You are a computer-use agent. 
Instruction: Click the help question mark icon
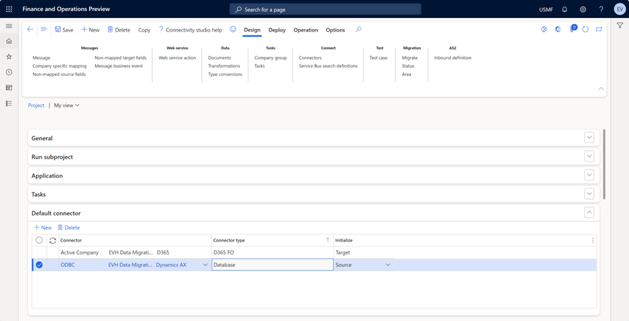coord(601,9)
